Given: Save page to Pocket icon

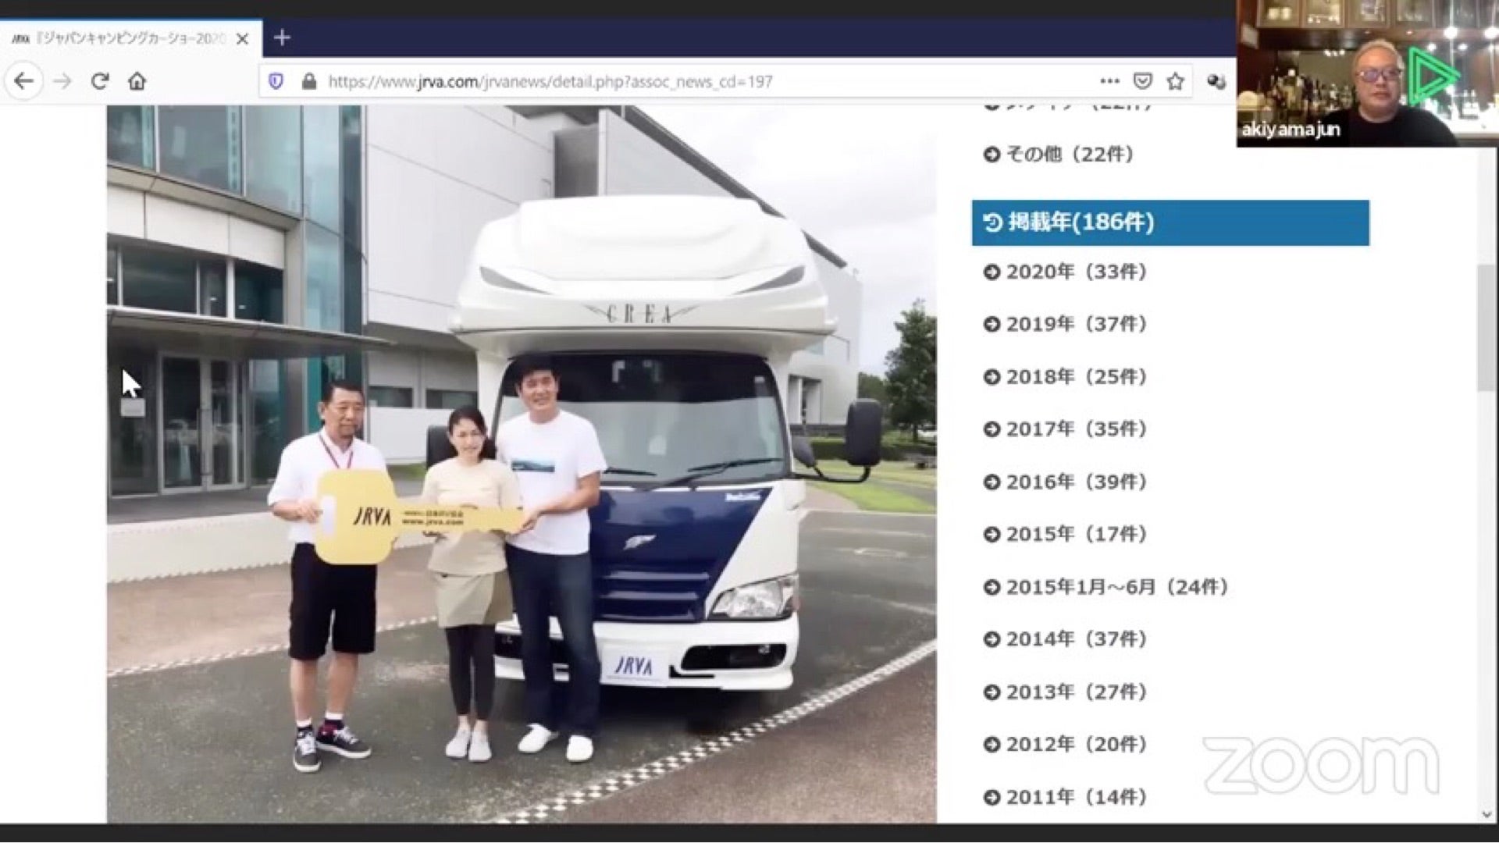Looking at the screenshot, I should pyautogui.click(x=1142, y=80).
